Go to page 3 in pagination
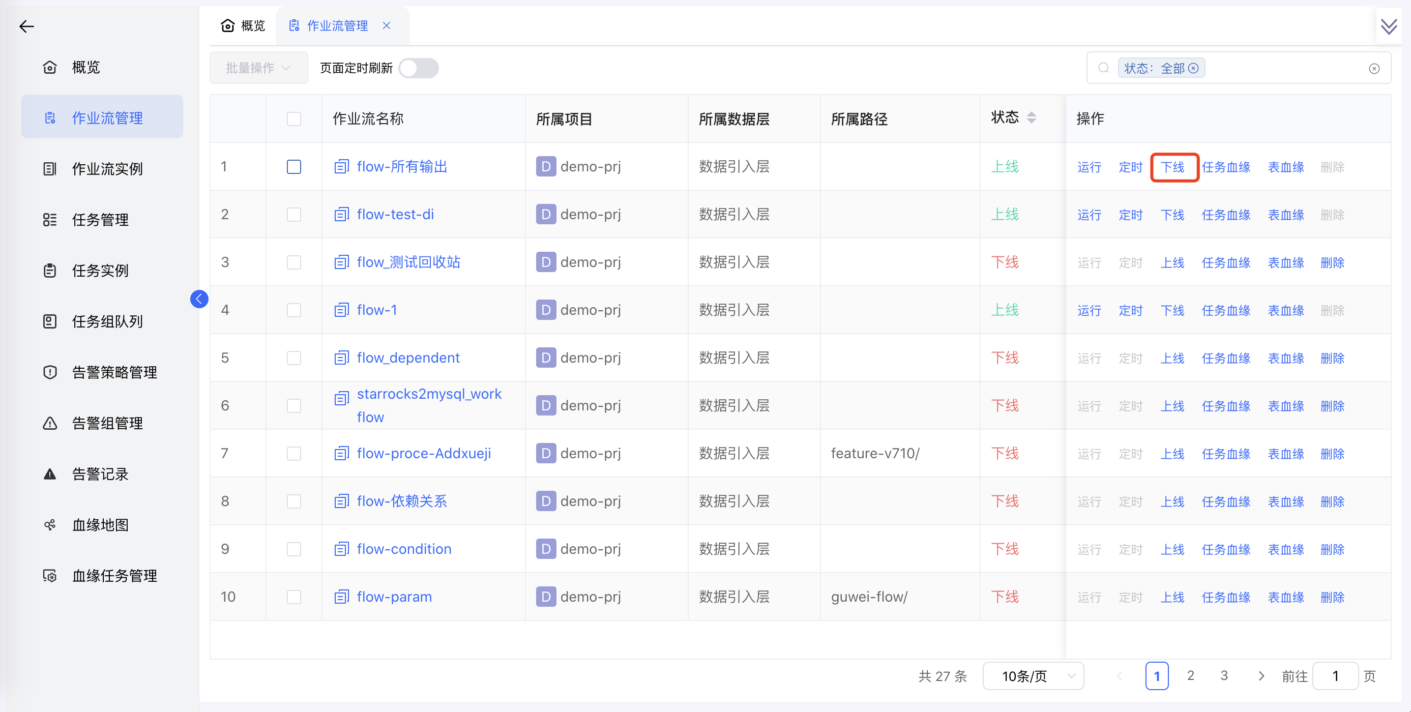The height and width of the screenshot is (712, 1411). tap(1224, 675)
